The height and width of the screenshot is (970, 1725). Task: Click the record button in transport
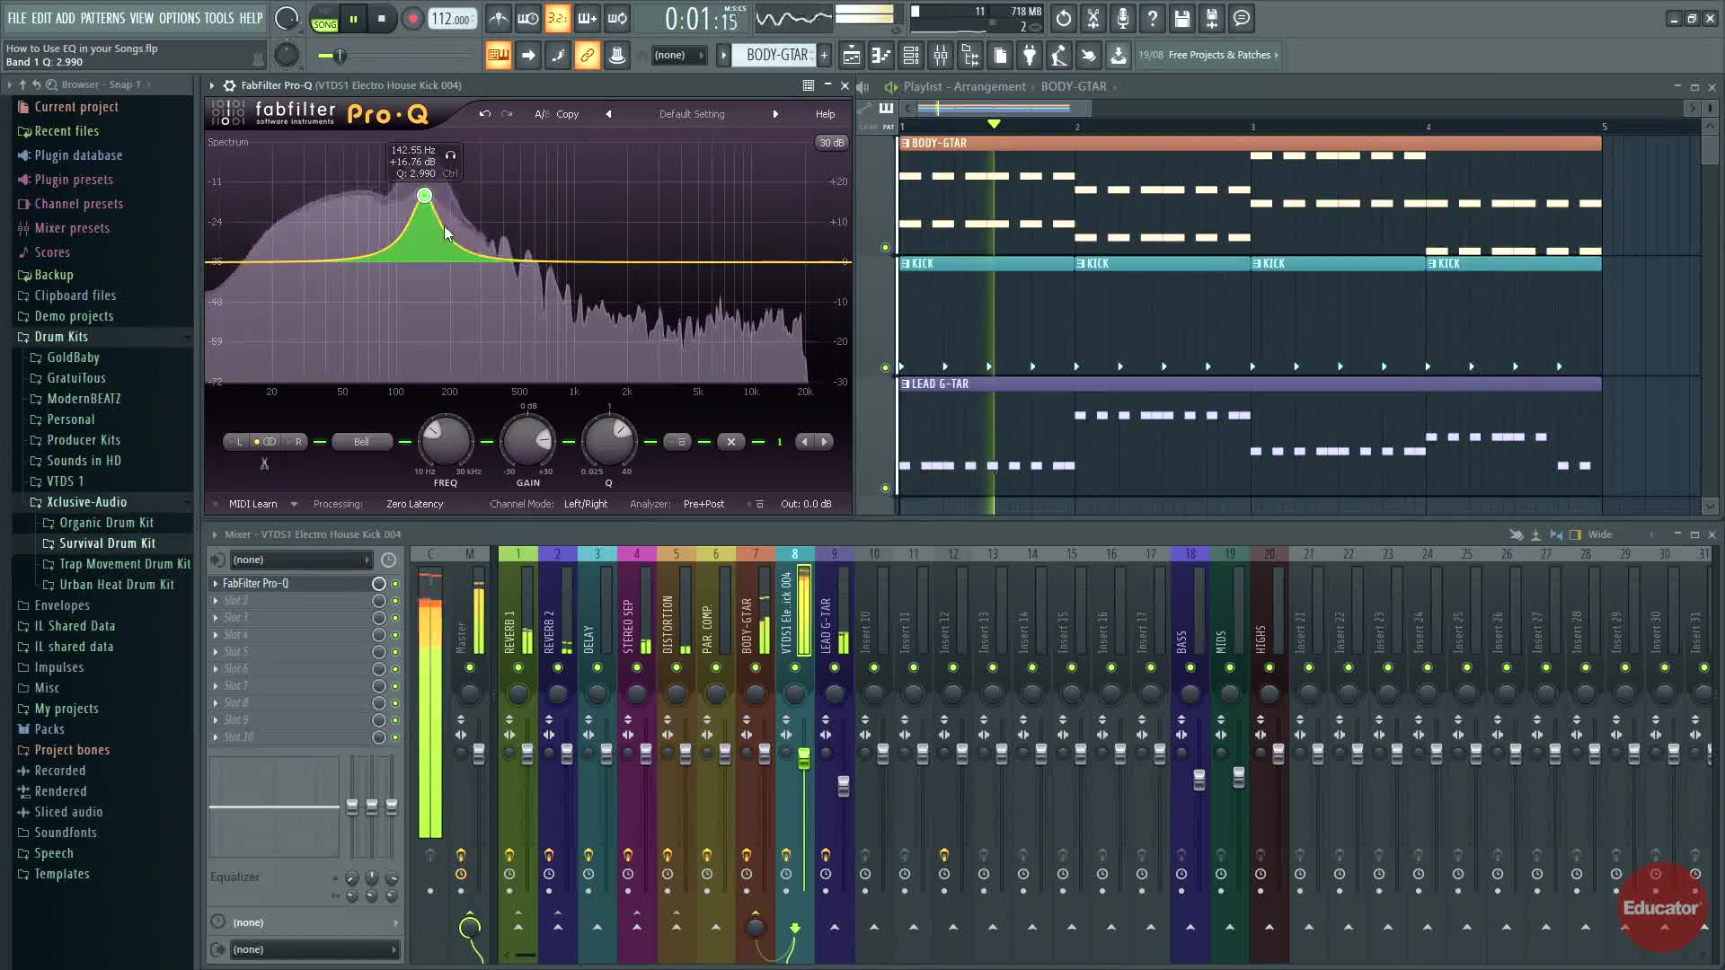click(x=412, y=19)
